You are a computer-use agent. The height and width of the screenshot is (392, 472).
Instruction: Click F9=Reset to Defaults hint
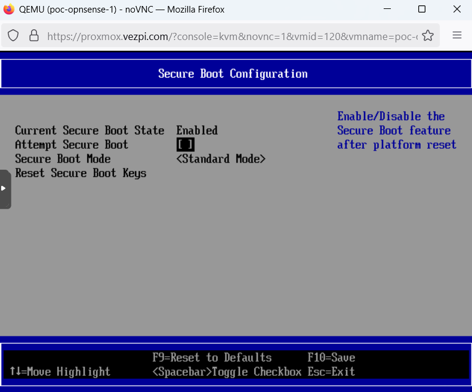(212, 357)
